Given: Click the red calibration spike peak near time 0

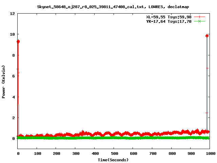Looking at the screenshot, I should tap(18, 41).
